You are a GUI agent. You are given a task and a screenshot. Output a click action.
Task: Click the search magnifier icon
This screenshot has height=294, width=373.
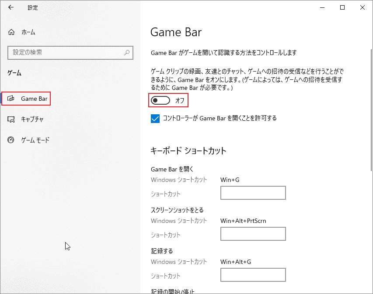point(127,52)
